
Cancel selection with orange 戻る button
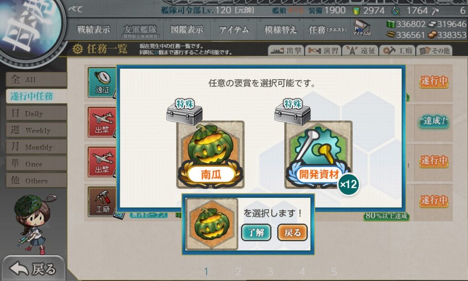[292, 232]
